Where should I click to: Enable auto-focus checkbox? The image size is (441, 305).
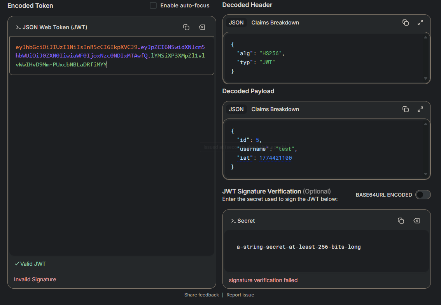[x=153, y=5]
